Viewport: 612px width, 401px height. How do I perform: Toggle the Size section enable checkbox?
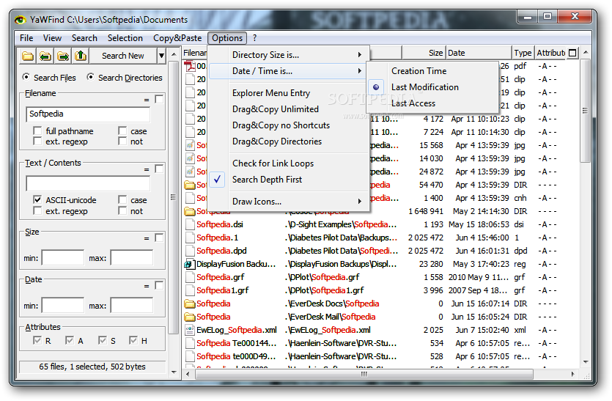[159, 238]
